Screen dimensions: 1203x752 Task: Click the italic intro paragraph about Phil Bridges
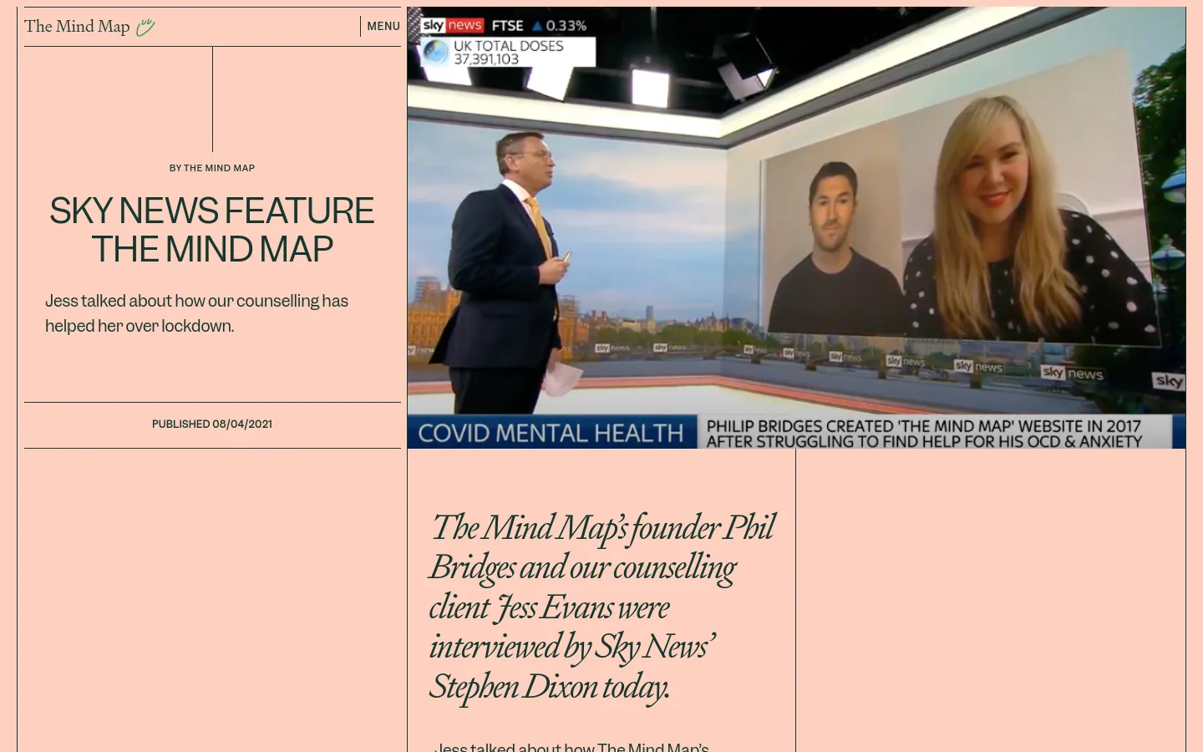(x=601, y=607)
